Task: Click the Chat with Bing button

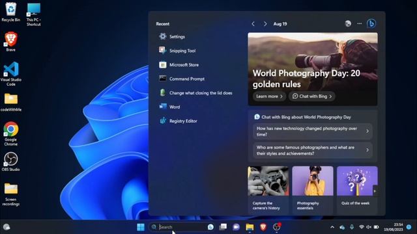Action: (312, 96)
